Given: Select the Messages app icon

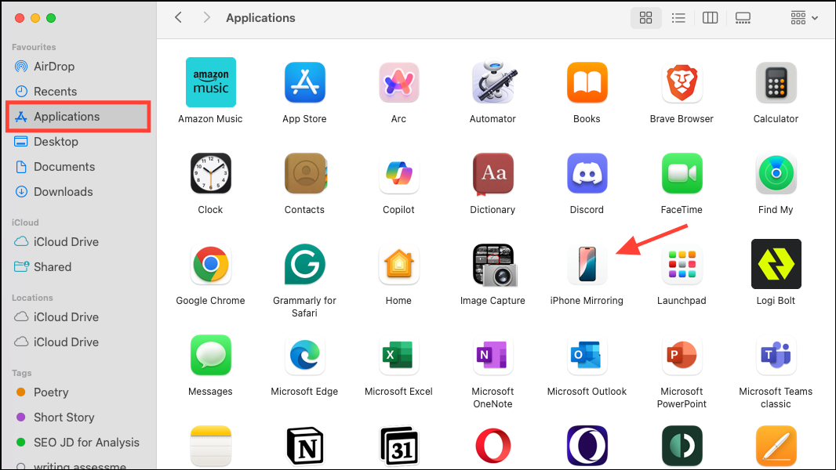Looking at the screenshot, I should (211, 355).
